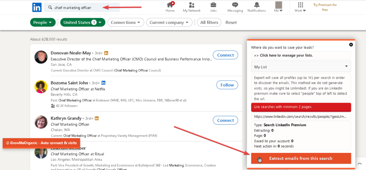
Task: Click Extract emails from this search
Action: coord(301,159)
